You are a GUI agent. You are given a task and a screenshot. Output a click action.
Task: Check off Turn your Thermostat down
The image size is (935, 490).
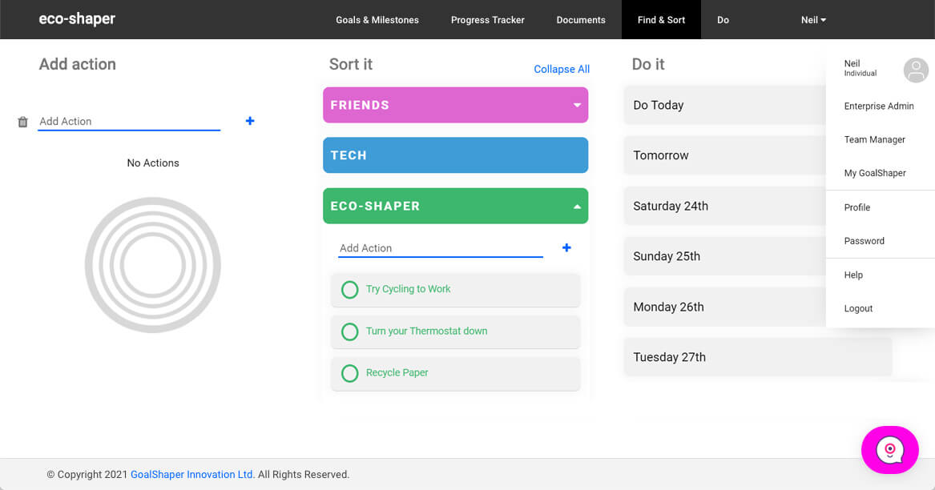(x=350, y=331)
